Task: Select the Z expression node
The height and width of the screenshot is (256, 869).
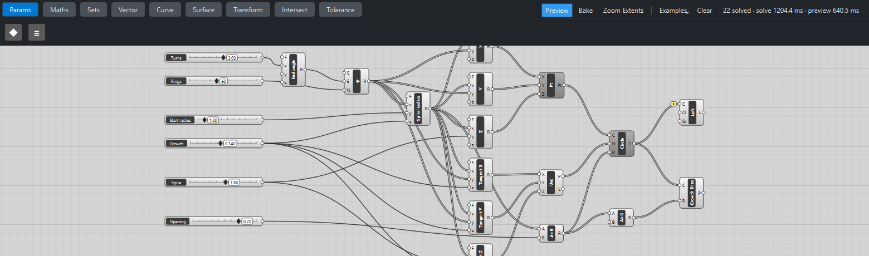Action: click(481, 132)
